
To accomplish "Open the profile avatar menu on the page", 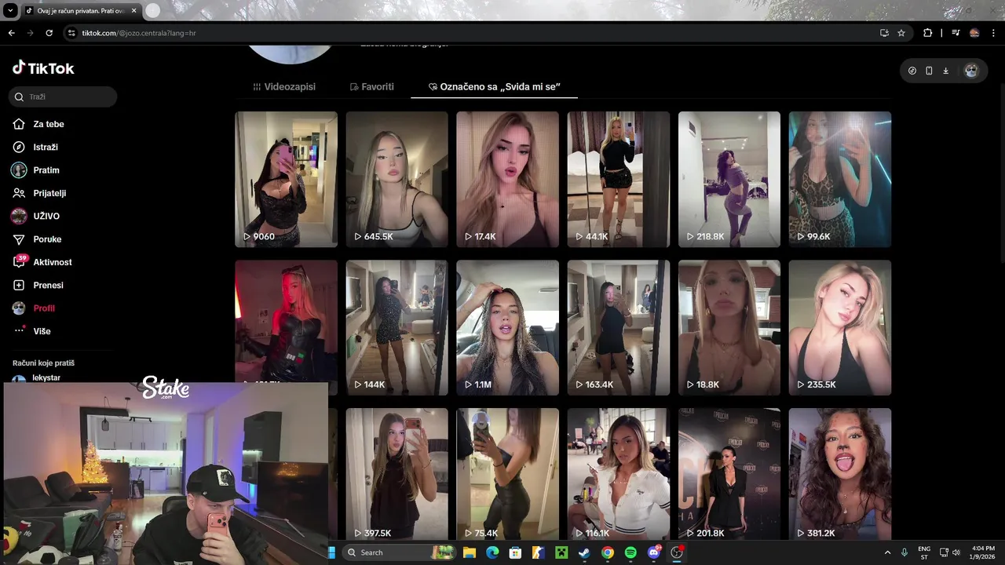I will point(971,71).
